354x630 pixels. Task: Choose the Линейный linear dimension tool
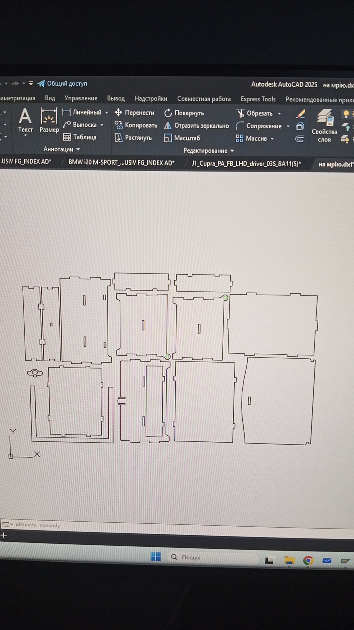(82, 112)
